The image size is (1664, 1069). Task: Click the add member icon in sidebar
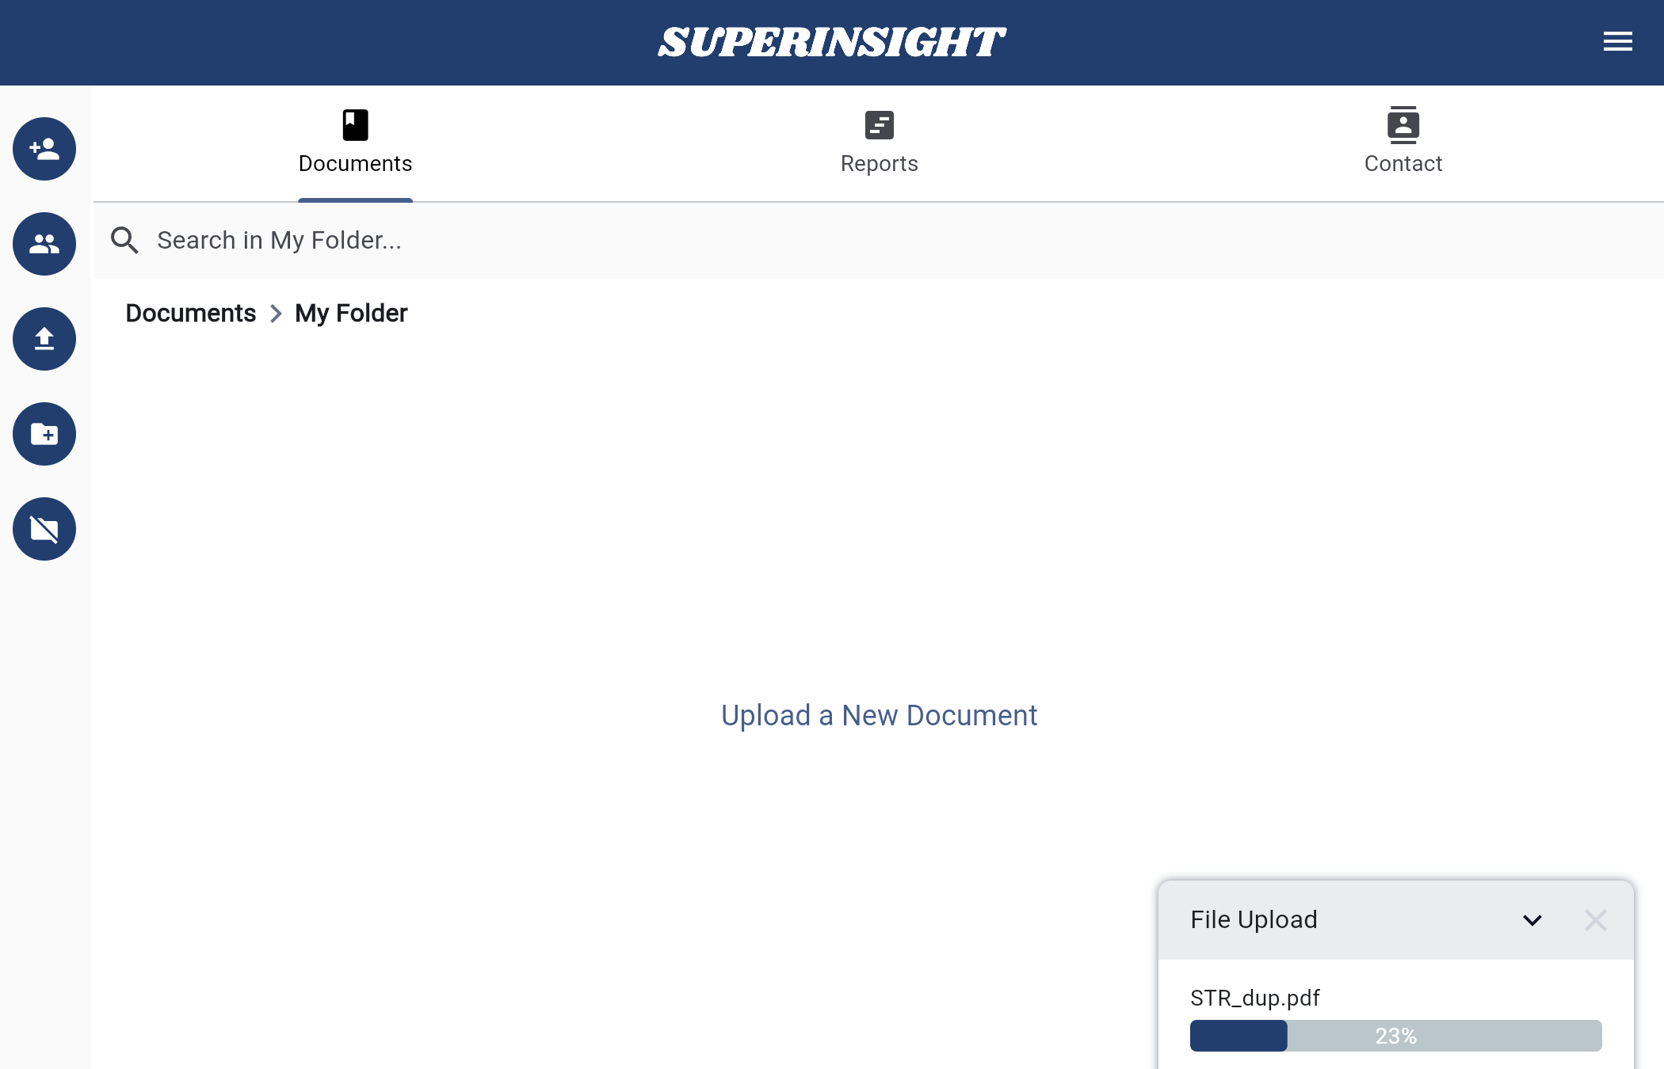(x=44, y=148)
